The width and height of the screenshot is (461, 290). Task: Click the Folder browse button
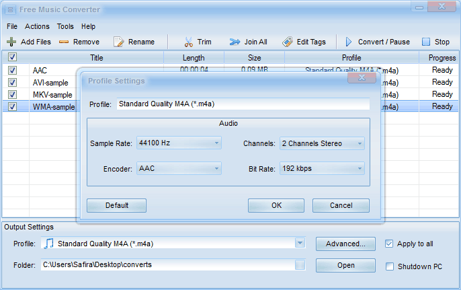(300, 264)
